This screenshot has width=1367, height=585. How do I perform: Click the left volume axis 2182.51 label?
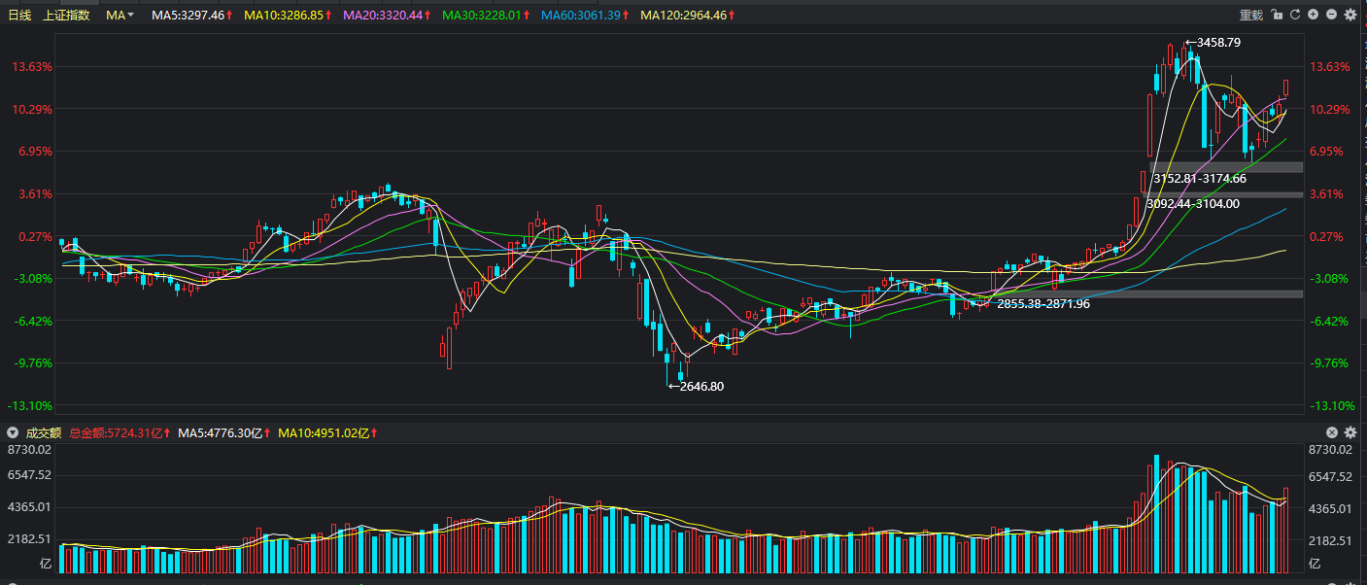[27, 538]
